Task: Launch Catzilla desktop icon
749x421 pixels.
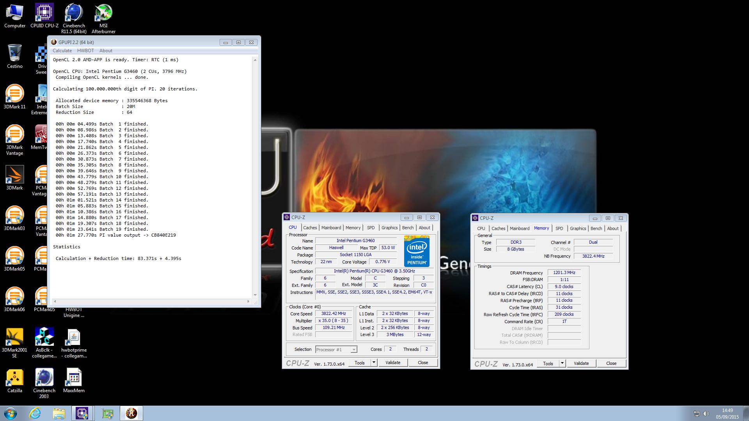Action: (15, 381)
